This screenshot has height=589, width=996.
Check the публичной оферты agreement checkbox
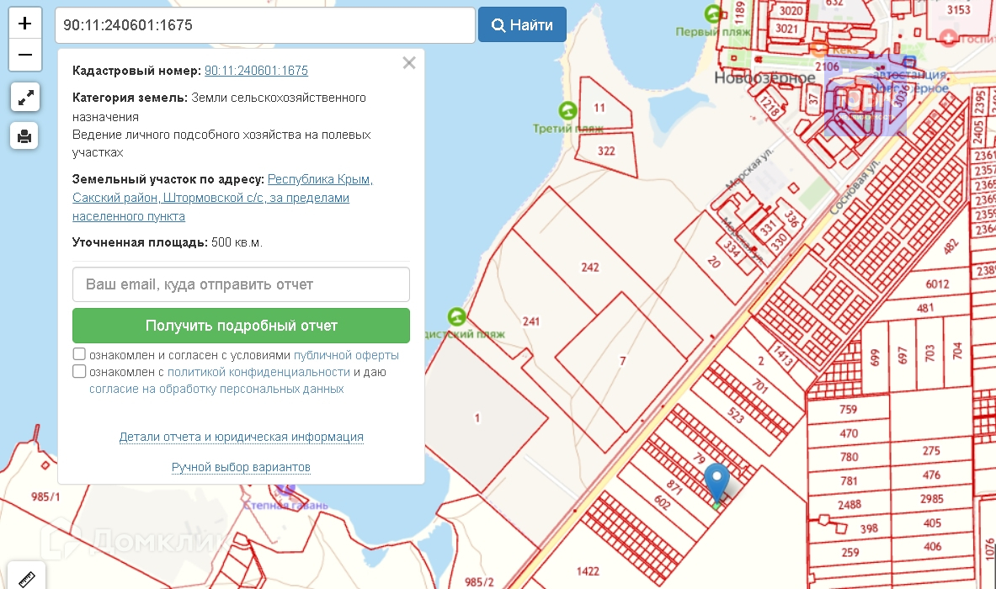point(79,354)
